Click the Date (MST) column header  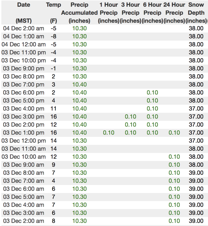(24, 12)
